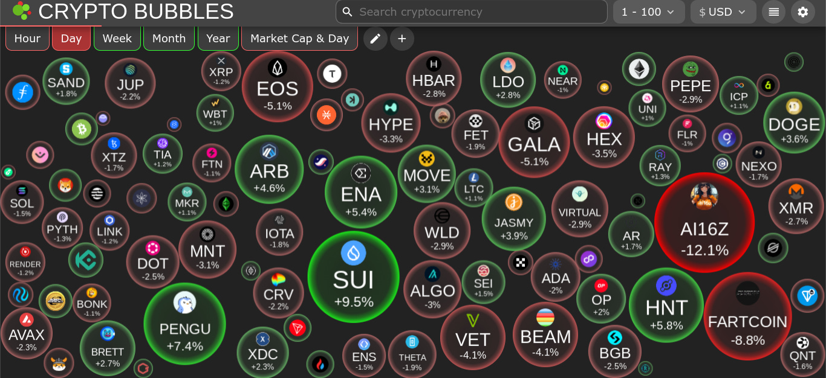Select the MOVE bubble
Image resolution: width=826 pixels, height=378 pixels.
click(x=427, y=173)
